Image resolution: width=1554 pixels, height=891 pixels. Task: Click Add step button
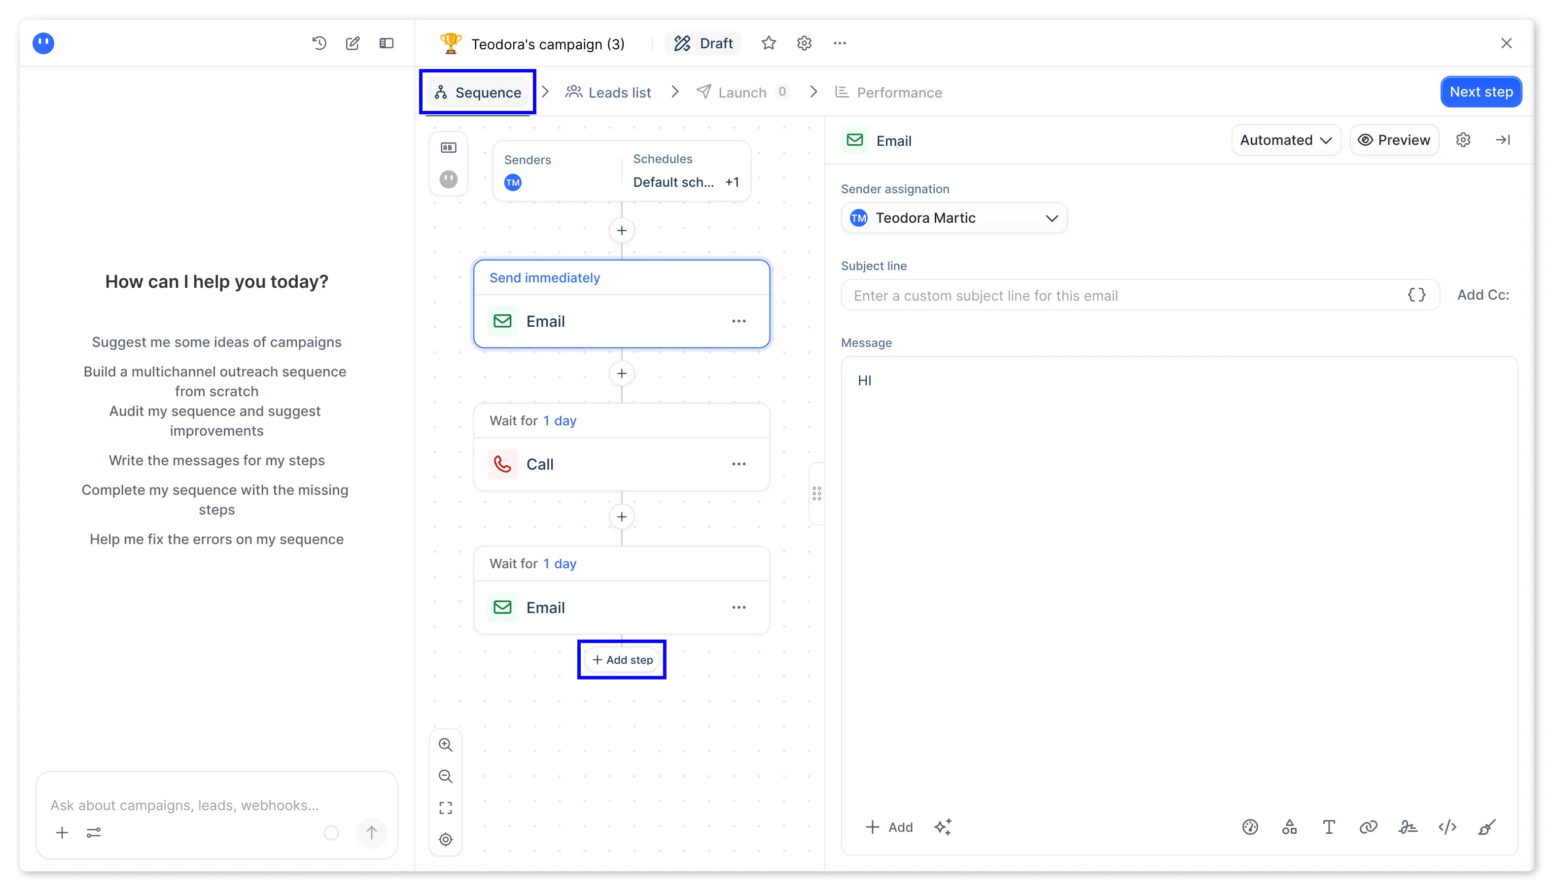point(622,660)
